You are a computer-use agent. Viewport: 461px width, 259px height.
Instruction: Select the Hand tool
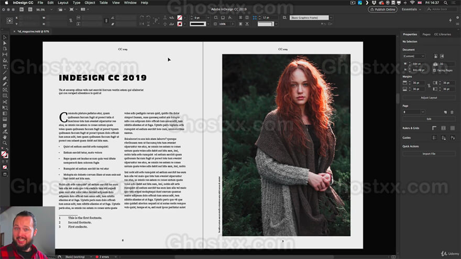(5, 138)
